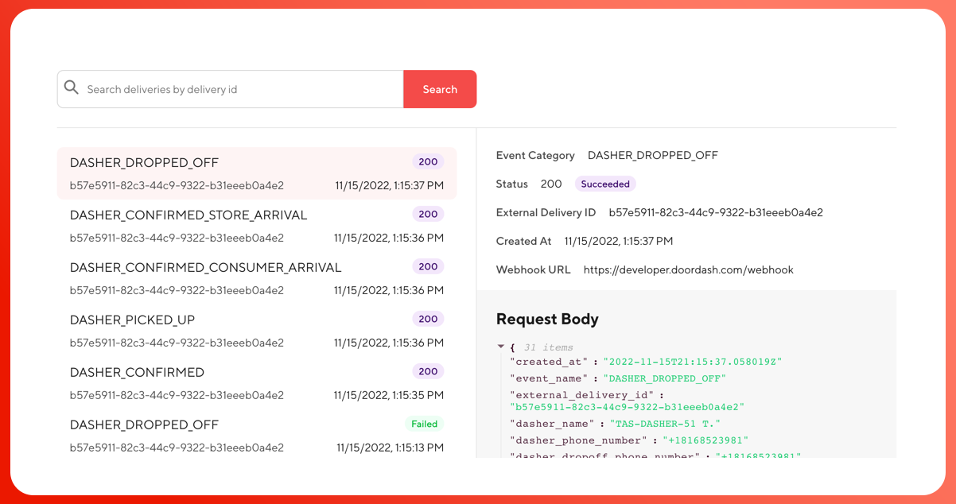The image size is (956, 504).
Task: Click the 1:15:13 PM timestamp of failed event
Action: click(390, 448)
